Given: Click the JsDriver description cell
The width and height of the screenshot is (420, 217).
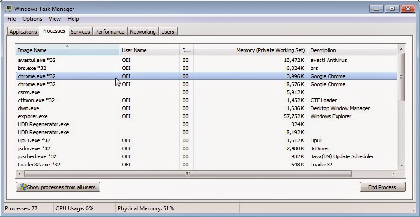Looking at the screenshot, I should 320,148.
